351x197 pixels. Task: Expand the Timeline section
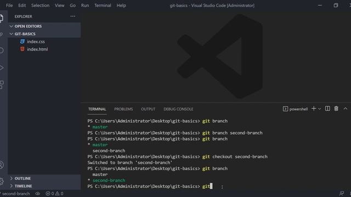coord(11,186)
